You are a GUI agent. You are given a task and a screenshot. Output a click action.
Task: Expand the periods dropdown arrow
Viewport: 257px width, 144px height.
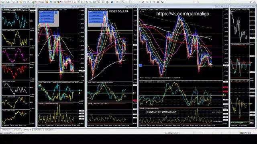(x=114, y=2)
